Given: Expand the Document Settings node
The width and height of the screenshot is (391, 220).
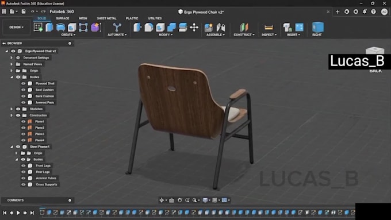Looking at the screenshot, I should [x=11, y=58].
